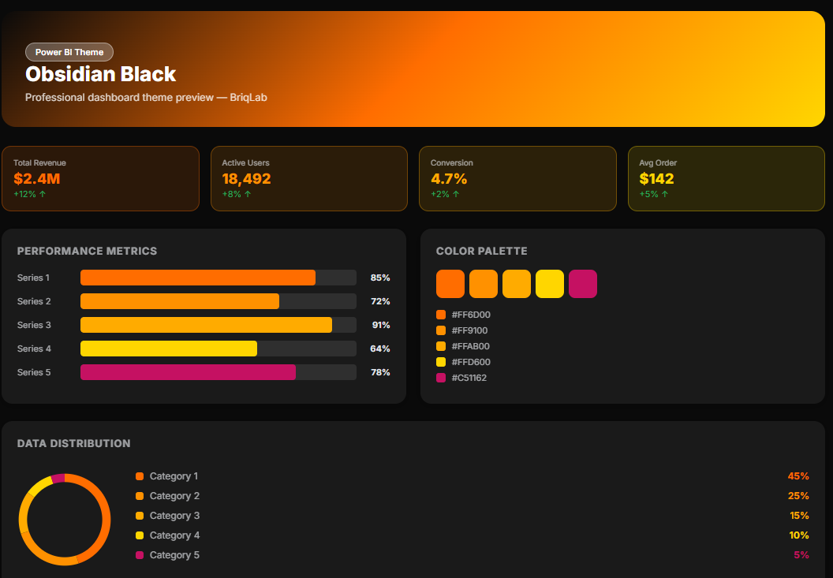
Task: Select the Series 3 bar at 91%
Action: [206, 325]
